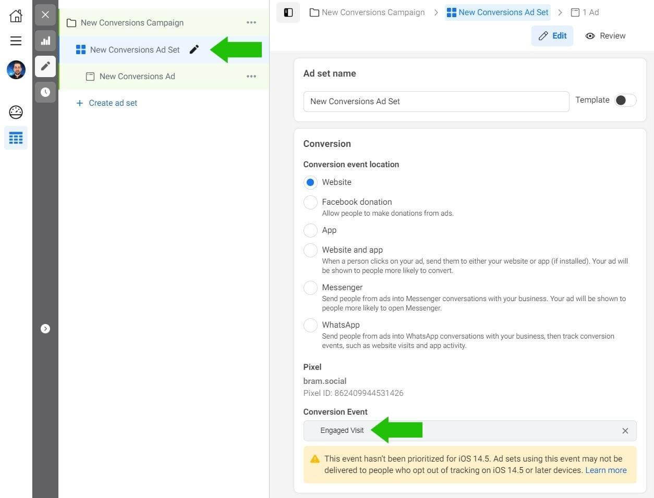Select New Conversions Campaign tree row

pyautogui.click(x=164, y=22)
